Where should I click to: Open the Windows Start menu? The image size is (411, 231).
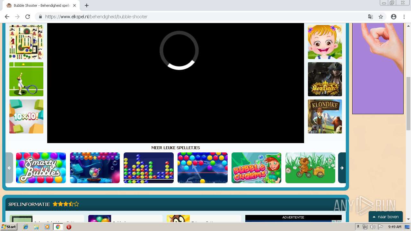9,227
